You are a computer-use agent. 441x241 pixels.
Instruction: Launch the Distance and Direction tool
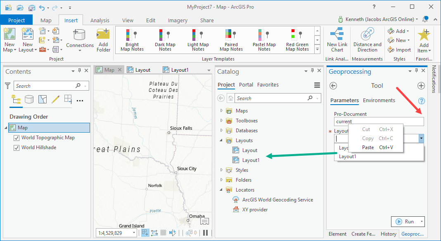(367, 39)
